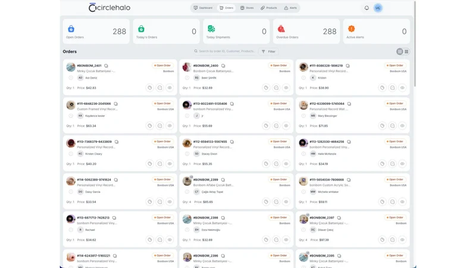Open the Today Shipments summary card
Screen dimensions: 476x268
coord(236,32)
